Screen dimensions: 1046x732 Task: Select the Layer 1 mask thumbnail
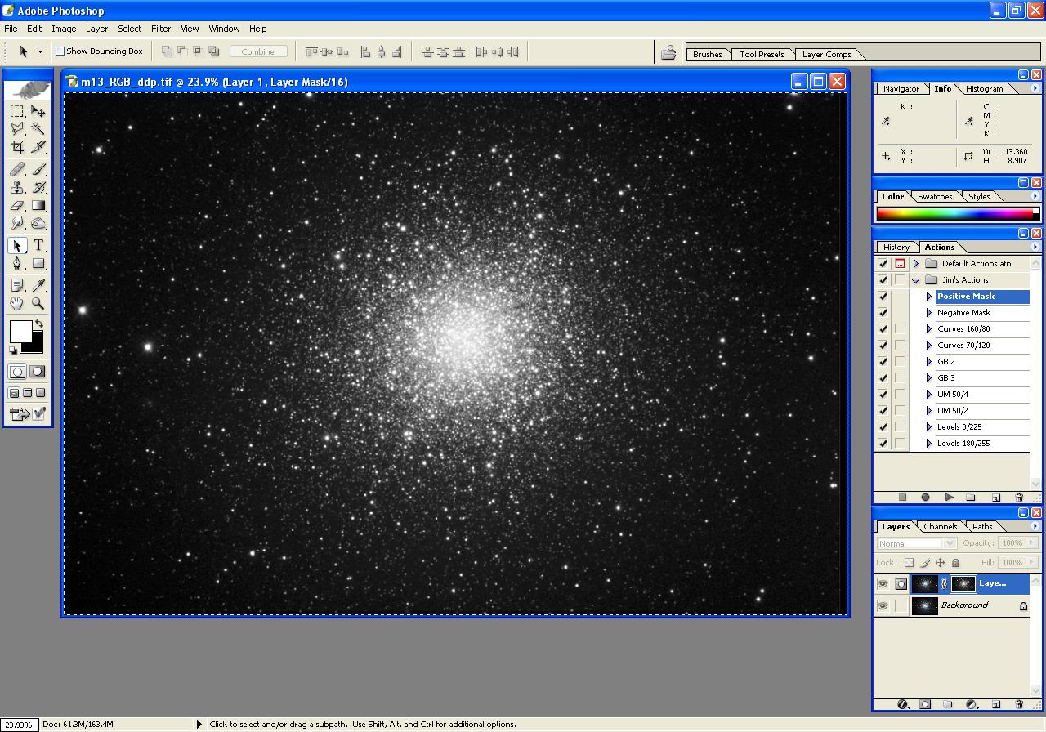point(963,584)
